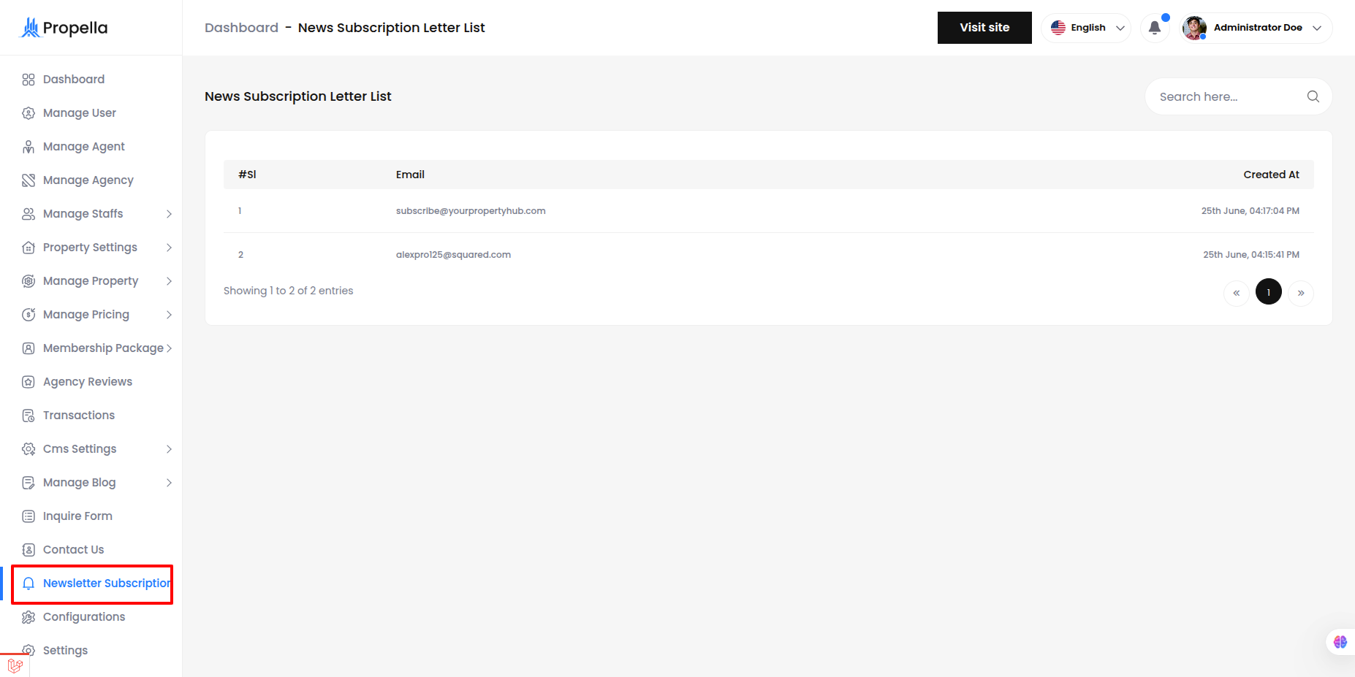This screenshot has width=1355, height=677.
Task: Go to pagination next page arrows
Action: [1301, 293]
